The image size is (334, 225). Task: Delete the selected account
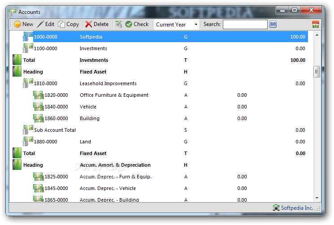tap(97, 24)
